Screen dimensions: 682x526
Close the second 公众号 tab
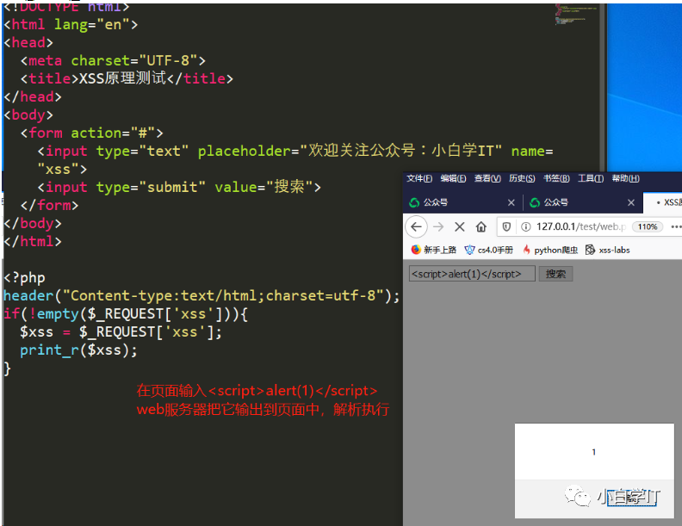click(631, 202)
